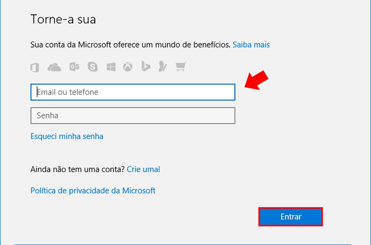The image size is (371, 245).
Task: Open Política de privacidade da Microsoft
Action: 93,191
